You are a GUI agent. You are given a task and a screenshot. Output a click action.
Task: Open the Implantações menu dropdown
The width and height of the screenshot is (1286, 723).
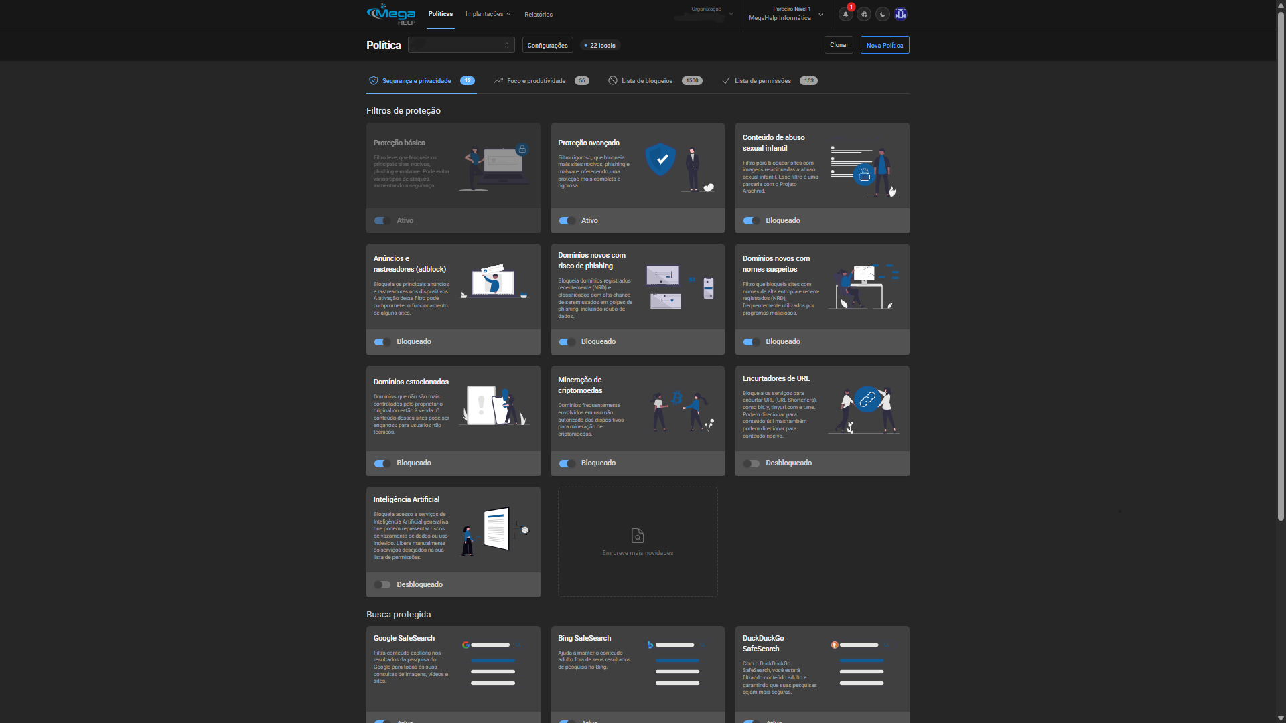pyautogui.click(x=488, y=14)
